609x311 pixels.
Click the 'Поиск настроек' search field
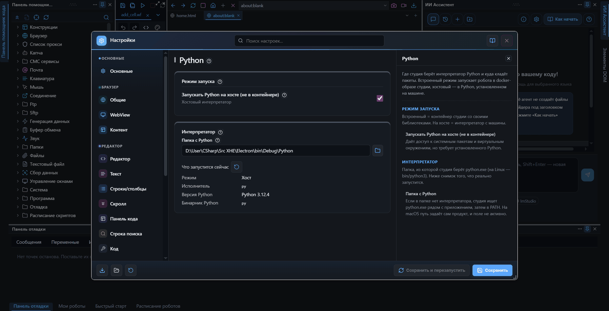(x=309, y=41)
